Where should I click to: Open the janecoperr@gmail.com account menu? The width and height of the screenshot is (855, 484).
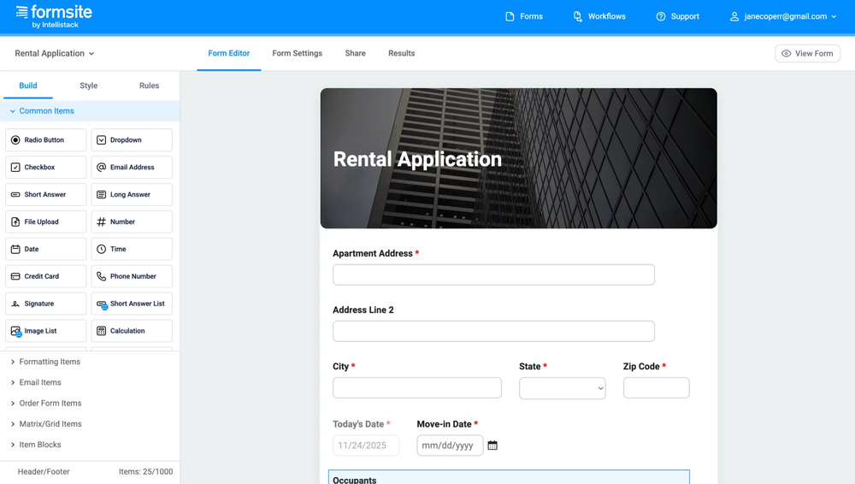pos(782,16)
